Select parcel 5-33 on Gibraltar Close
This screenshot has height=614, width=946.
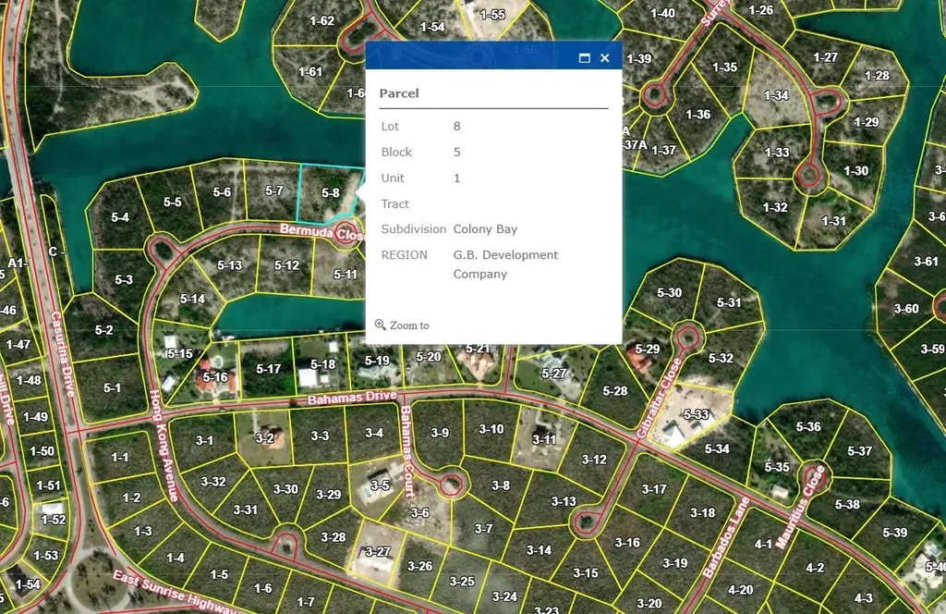696,414
